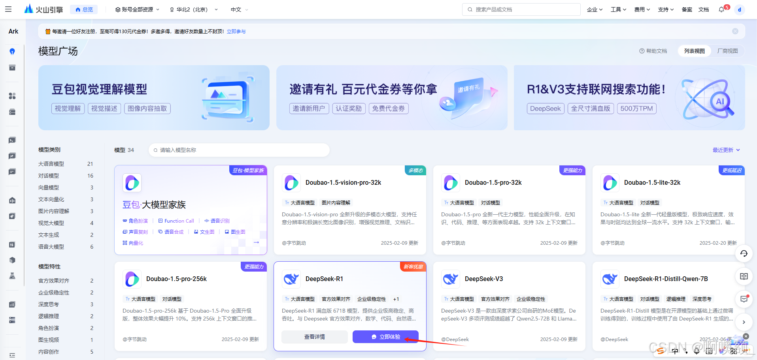Click the flask lab sidebar icon
The height and width of the screenshot is (360, 757).
12,276
